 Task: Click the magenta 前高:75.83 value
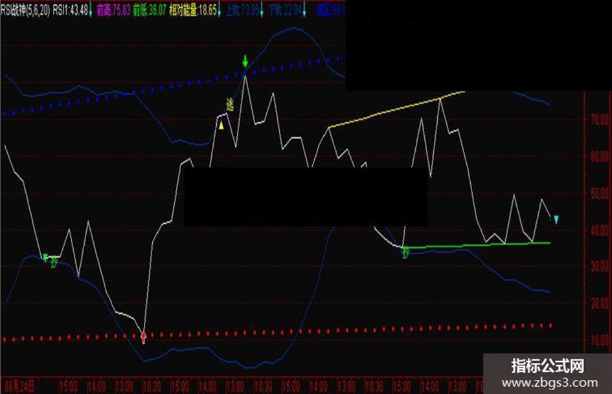pyautogui.click(x=113, y=10)
